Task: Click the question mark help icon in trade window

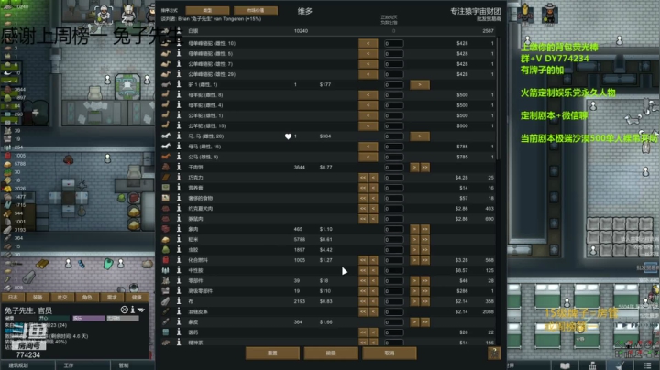Action: tap(494, 353)
